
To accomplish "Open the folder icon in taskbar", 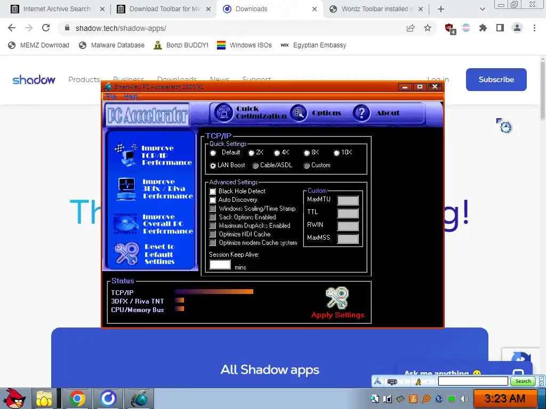I will (44, 398).
